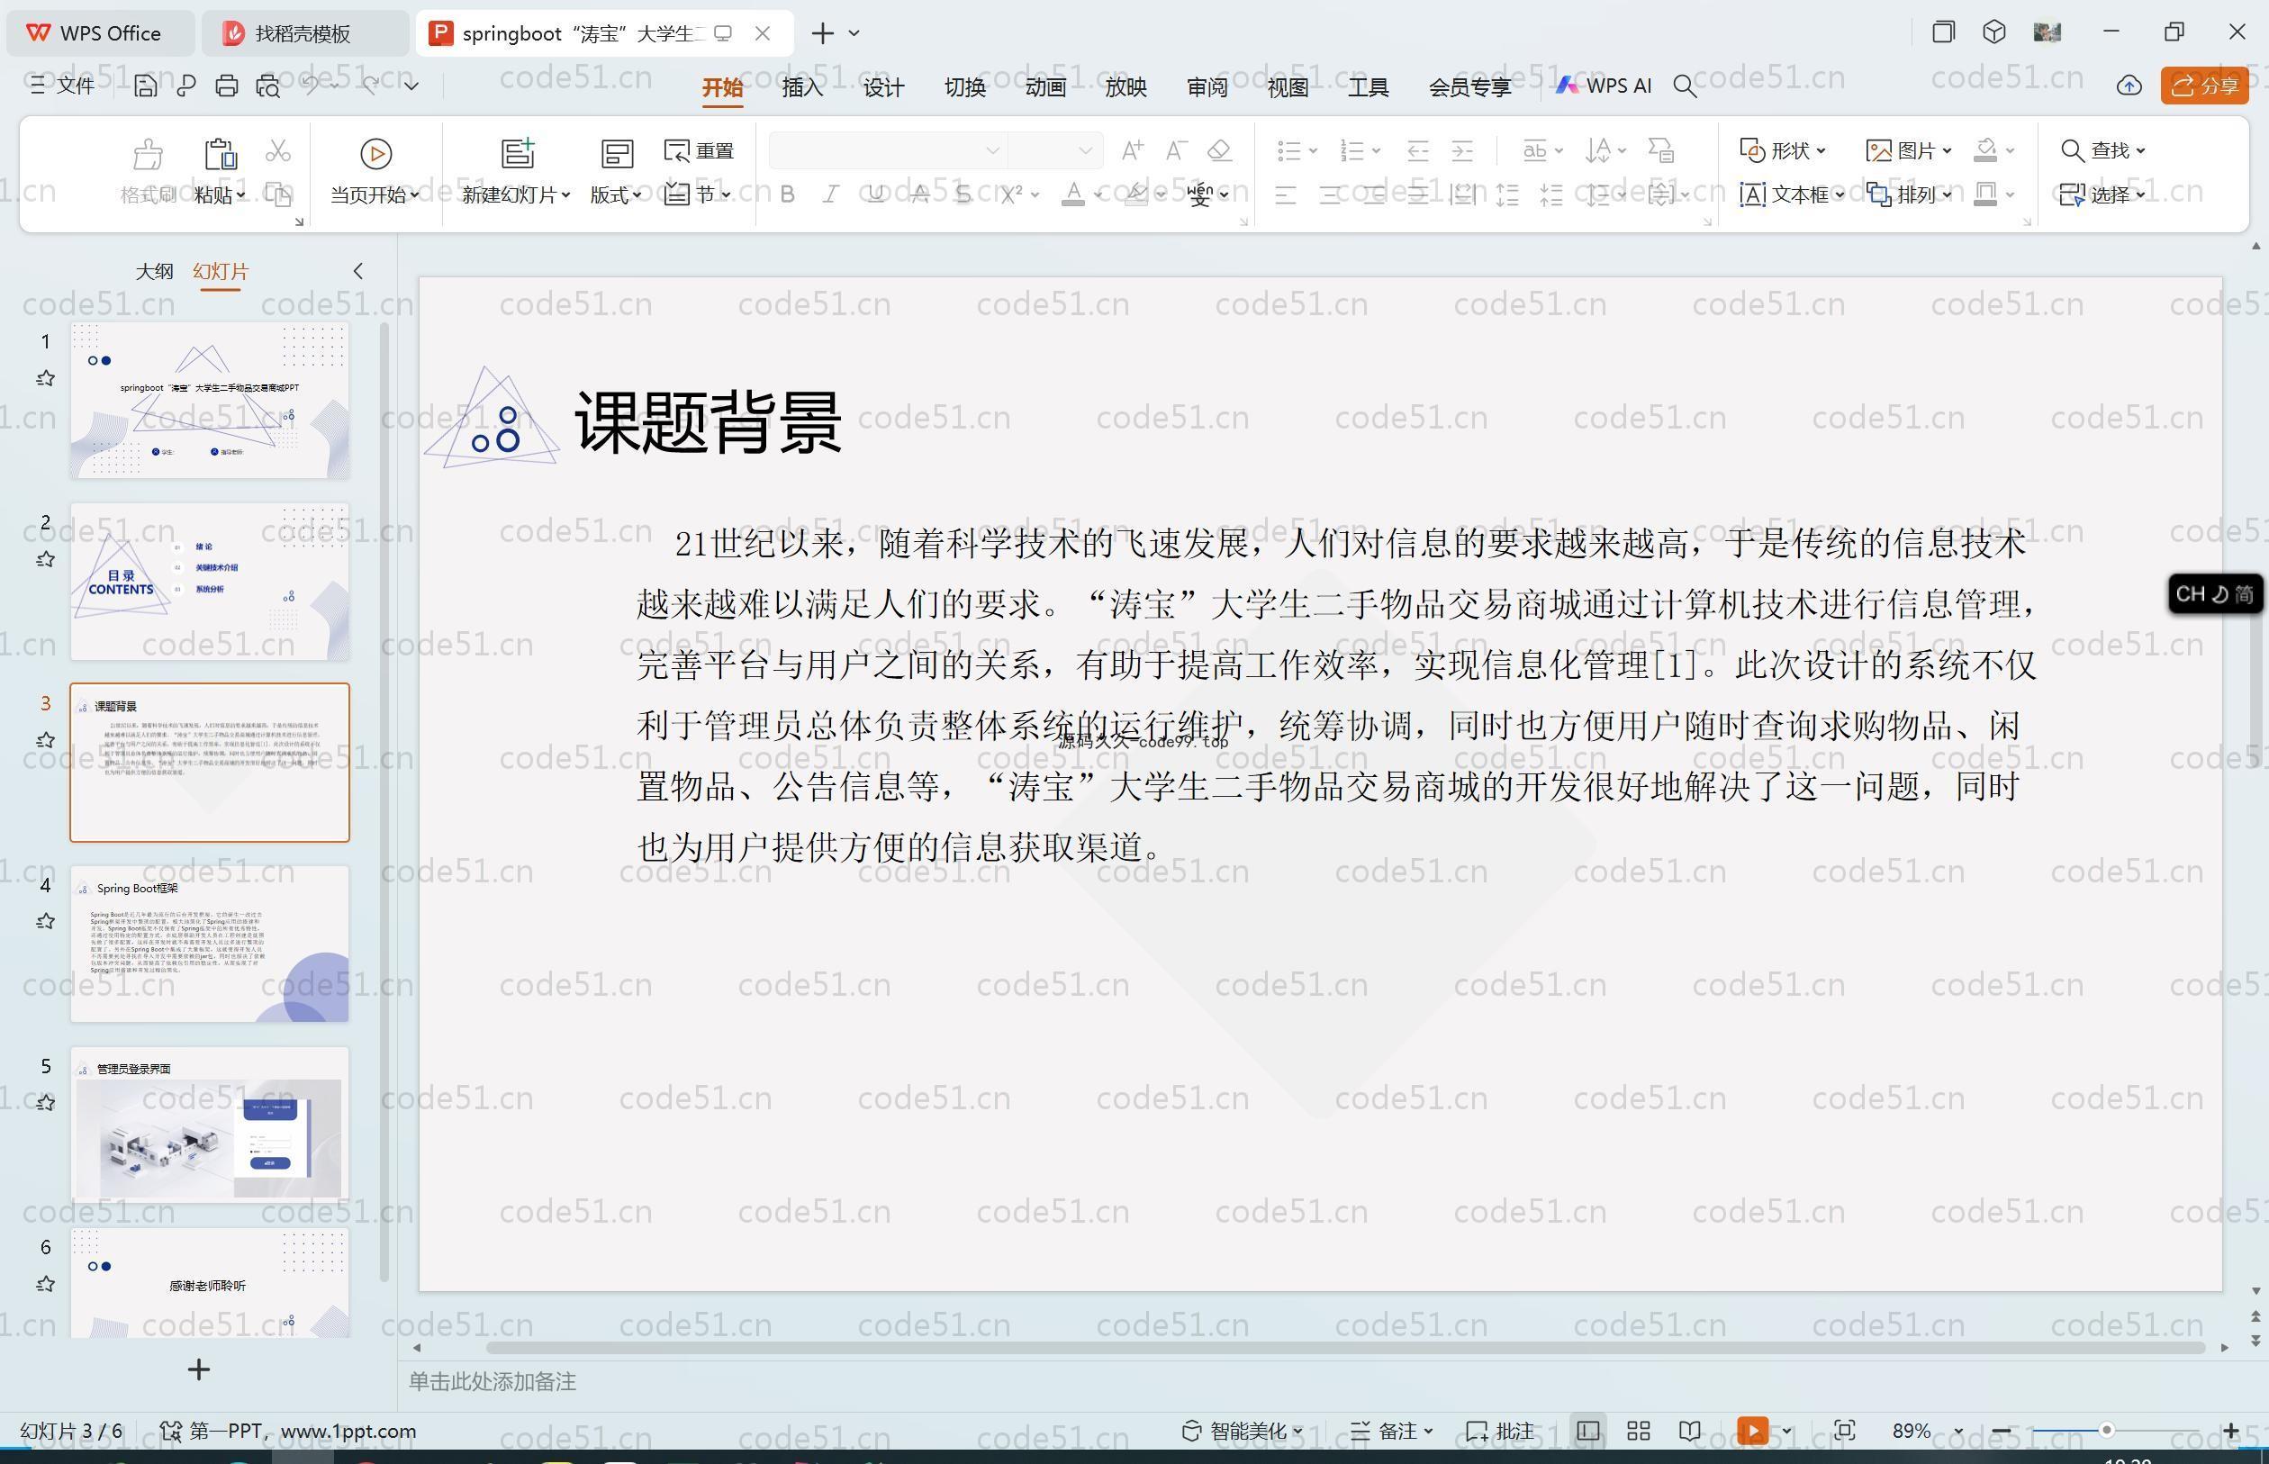Viewport: 2269px width, 1464px height.
Task: Toggle star marker on slide 5
Action: point(45,1103)
